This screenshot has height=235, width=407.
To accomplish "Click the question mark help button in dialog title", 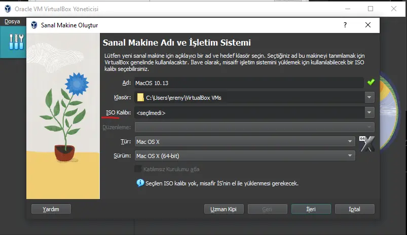I will pyautogui.click(x=345, y=25).
